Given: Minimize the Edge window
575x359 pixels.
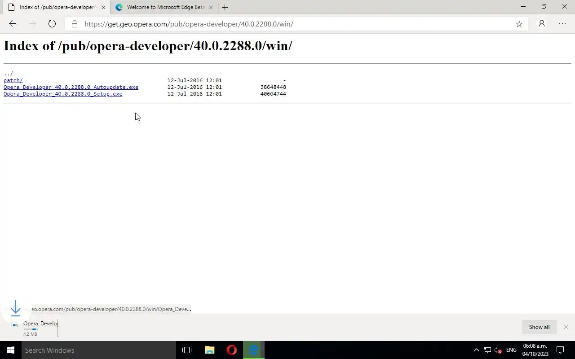Looking at the screenshot, I should 523,7.
